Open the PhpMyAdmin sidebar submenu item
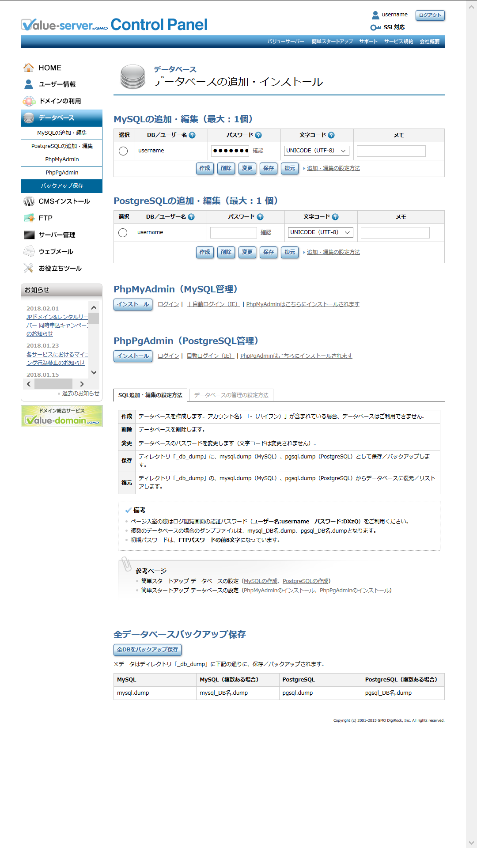477x848 pixels. click(62, 159)
